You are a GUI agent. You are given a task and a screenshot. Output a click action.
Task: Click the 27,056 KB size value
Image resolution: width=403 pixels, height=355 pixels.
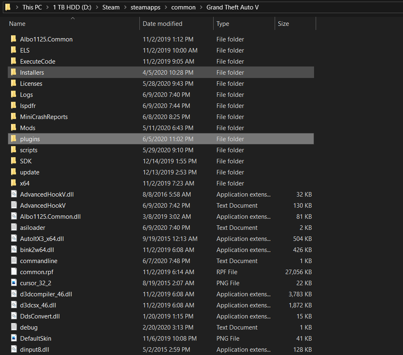tap(298, 272)
